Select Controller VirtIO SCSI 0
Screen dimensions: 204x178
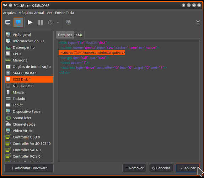(x=29, y=143)
